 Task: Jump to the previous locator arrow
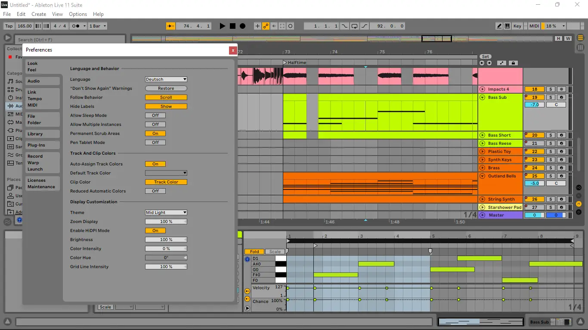tap(482, 63)
